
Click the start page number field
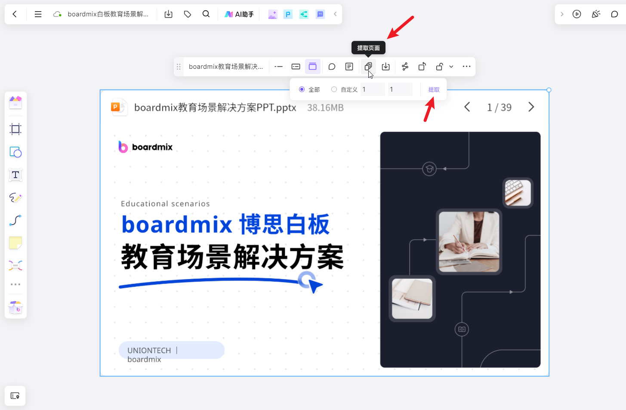[x=372, y=89]
